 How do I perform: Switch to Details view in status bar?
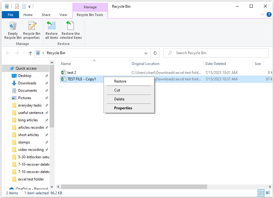click(x=261, y=193)
